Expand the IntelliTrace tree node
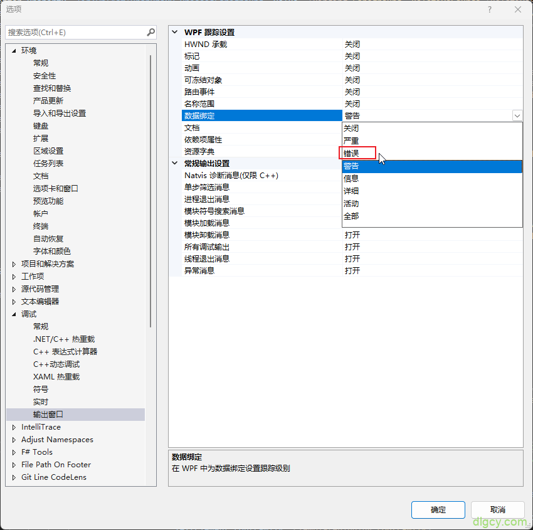 click(x=14, y=427)
